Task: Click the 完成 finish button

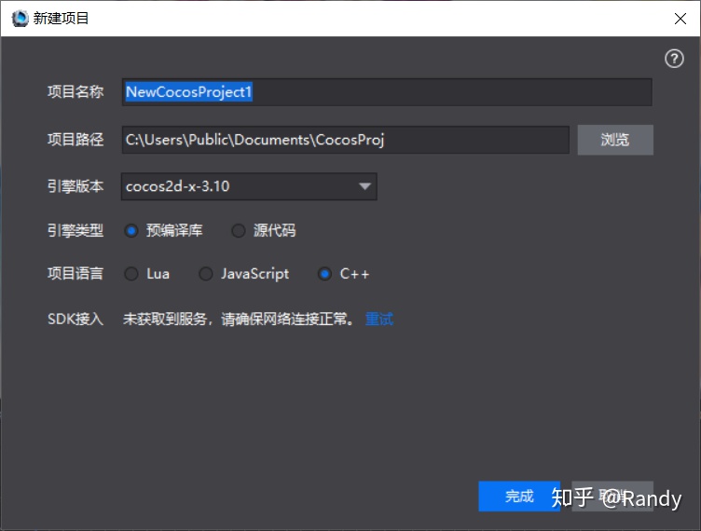Action: pyautogui.click(x=518, y=497)
